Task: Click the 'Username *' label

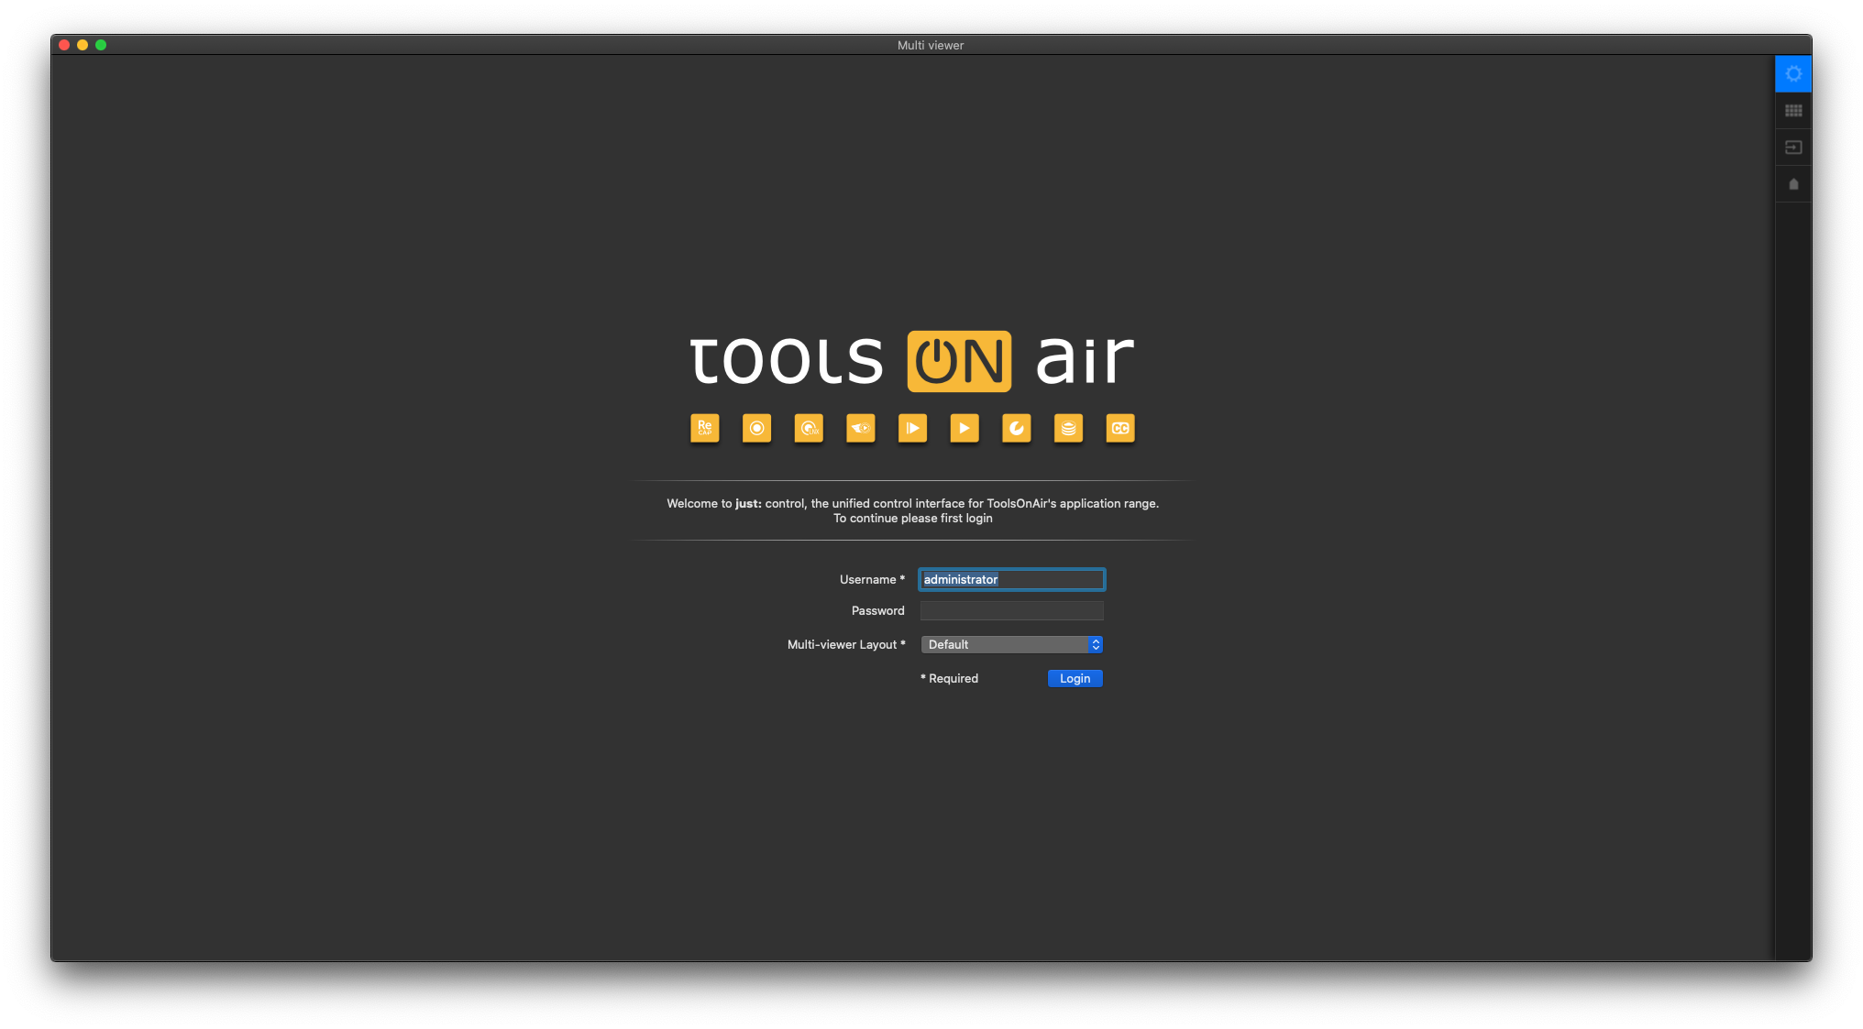Action: [x=872, y=579]
